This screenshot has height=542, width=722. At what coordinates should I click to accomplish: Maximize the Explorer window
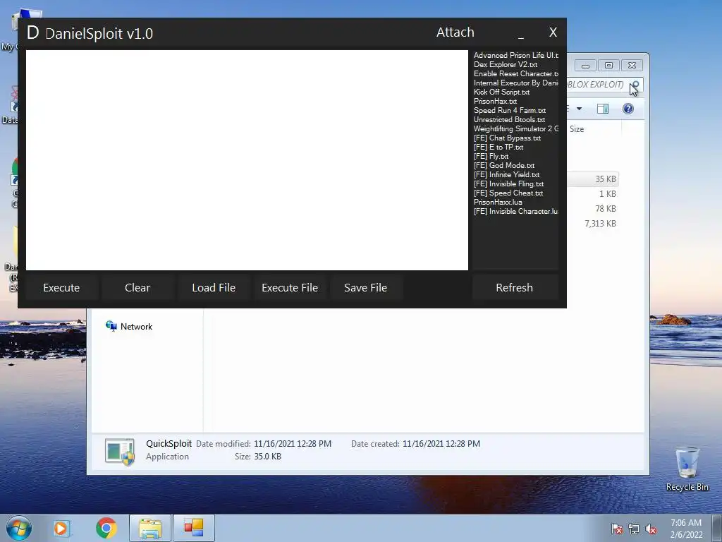pyautogui.click(x=608, y=66)
